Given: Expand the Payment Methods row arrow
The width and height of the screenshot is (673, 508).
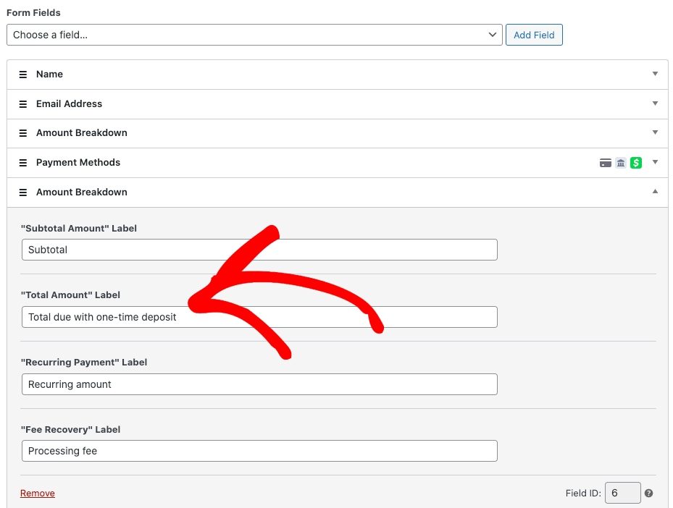Looking at the screenshot, I should pos(655,162).
